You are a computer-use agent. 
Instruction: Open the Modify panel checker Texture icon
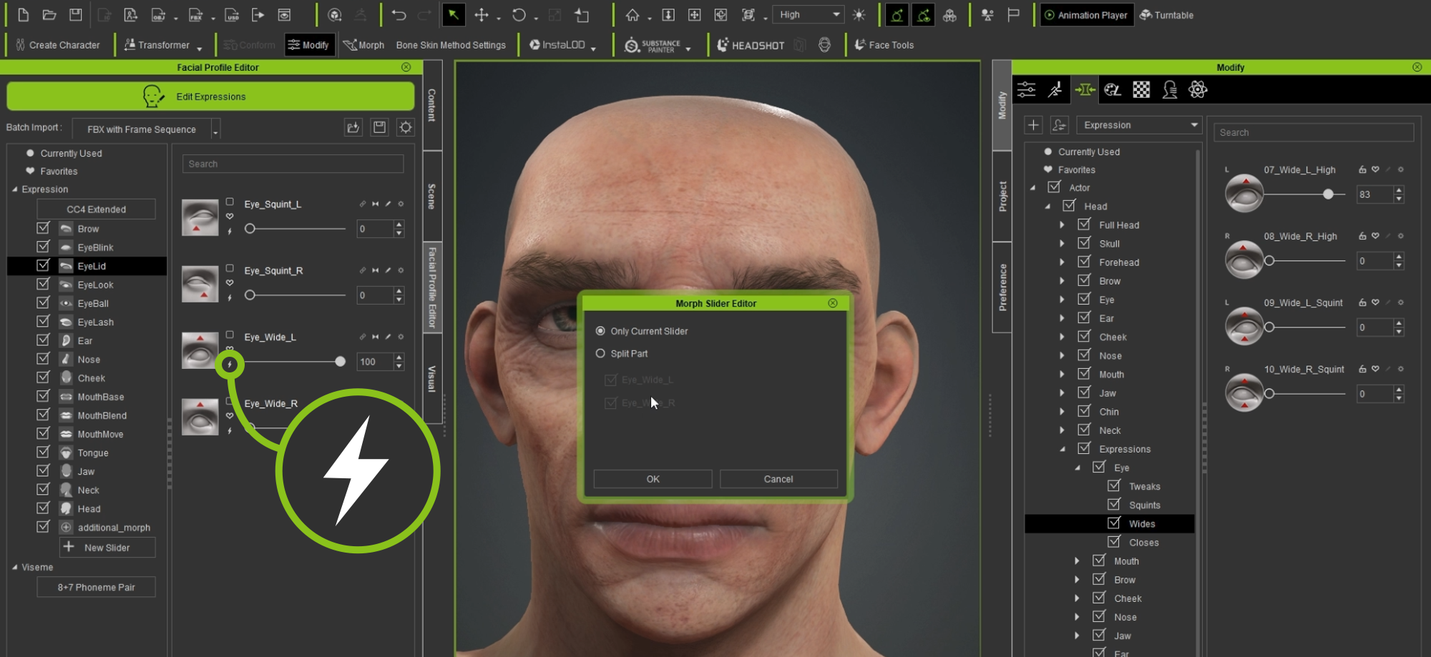coord(1141,89)
